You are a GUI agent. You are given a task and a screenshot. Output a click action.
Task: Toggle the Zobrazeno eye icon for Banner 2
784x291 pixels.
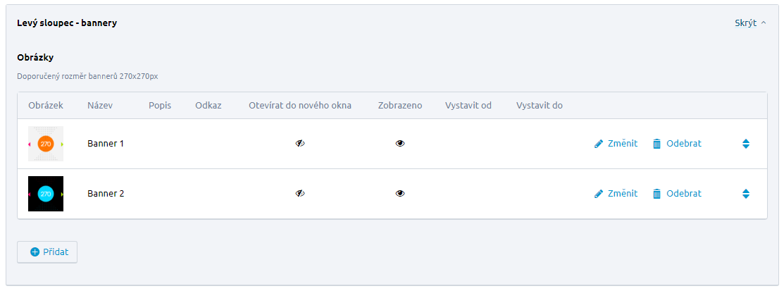pyautogui.click(x=400, y=193)
